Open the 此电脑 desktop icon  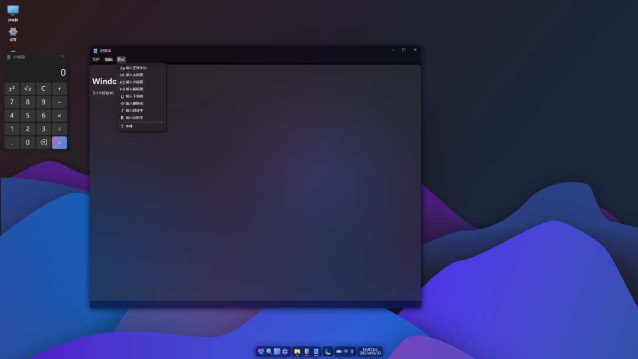click(13, 13)
